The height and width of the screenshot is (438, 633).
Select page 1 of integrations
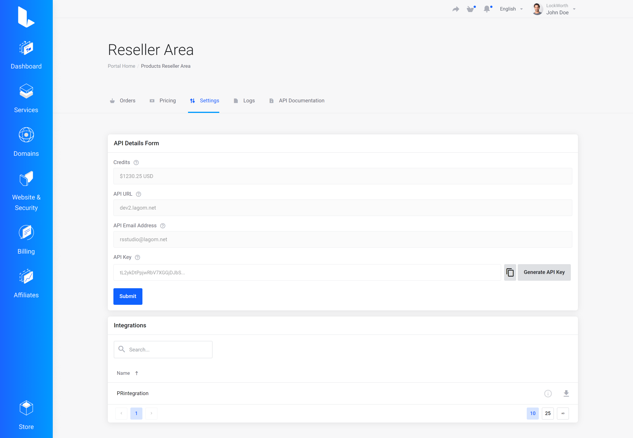[136, 414]
